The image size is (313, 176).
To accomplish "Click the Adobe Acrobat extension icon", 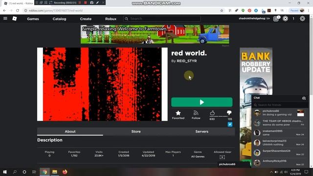I will [269, 10].
